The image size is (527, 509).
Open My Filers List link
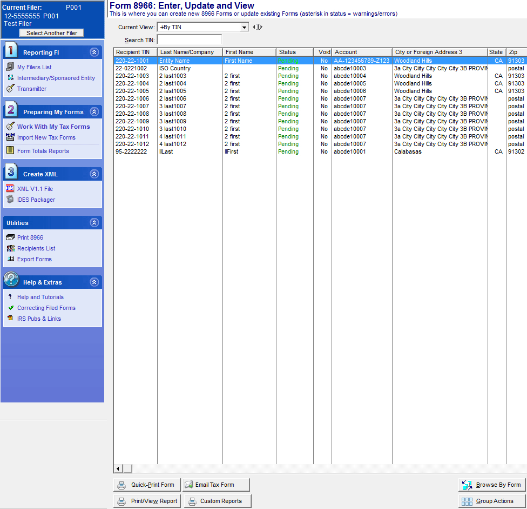(34, 67)
